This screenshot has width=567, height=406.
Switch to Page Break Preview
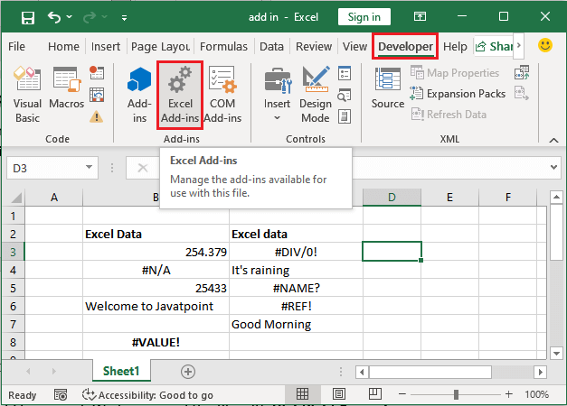[375, 393]
